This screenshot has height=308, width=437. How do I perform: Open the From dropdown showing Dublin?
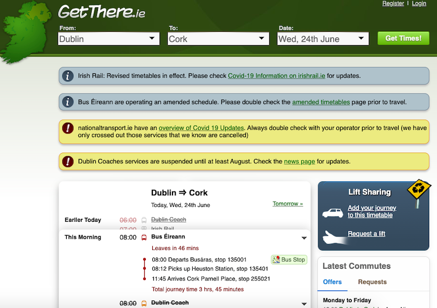[x=109, y=39]
